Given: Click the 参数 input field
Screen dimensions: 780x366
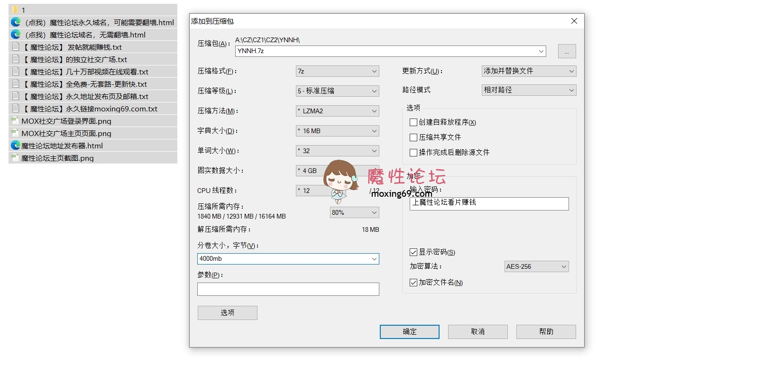Looking at the screenshot, I should 288,289.
